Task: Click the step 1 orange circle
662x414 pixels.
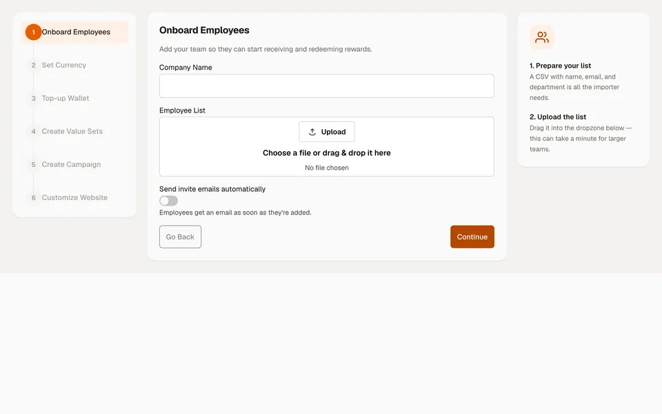Action: 33,32
